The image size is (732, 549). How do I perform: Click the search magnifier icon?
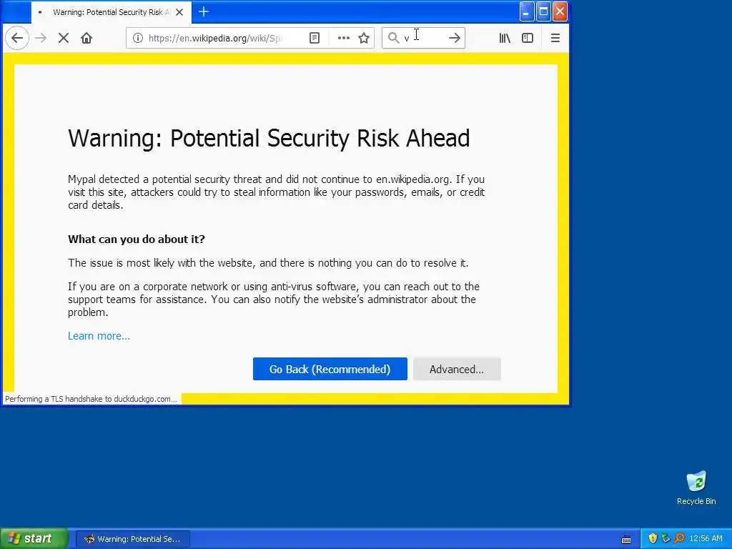pos(394,38)
